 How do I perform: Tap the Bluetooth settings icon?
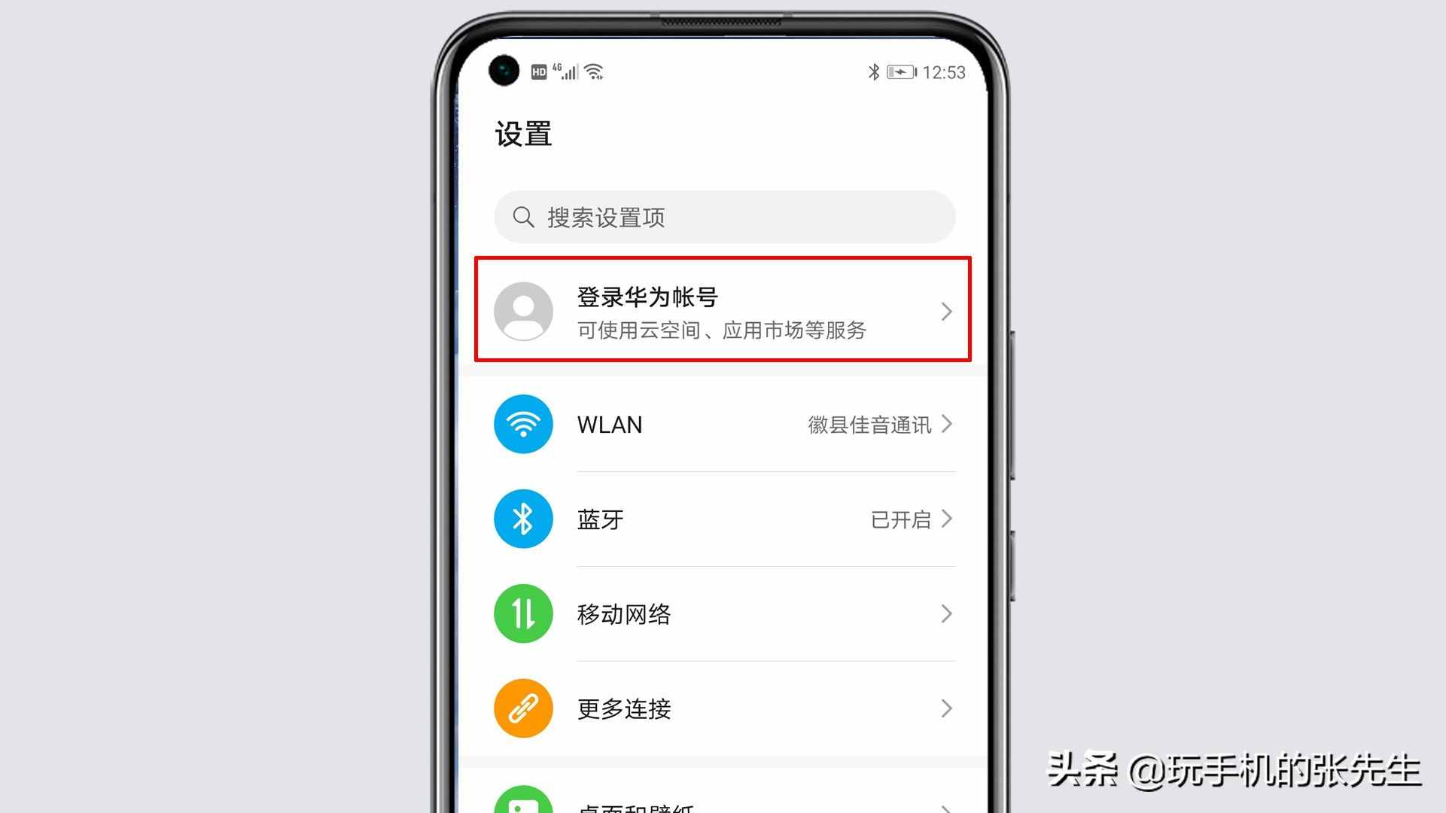(x=522, y=518)
